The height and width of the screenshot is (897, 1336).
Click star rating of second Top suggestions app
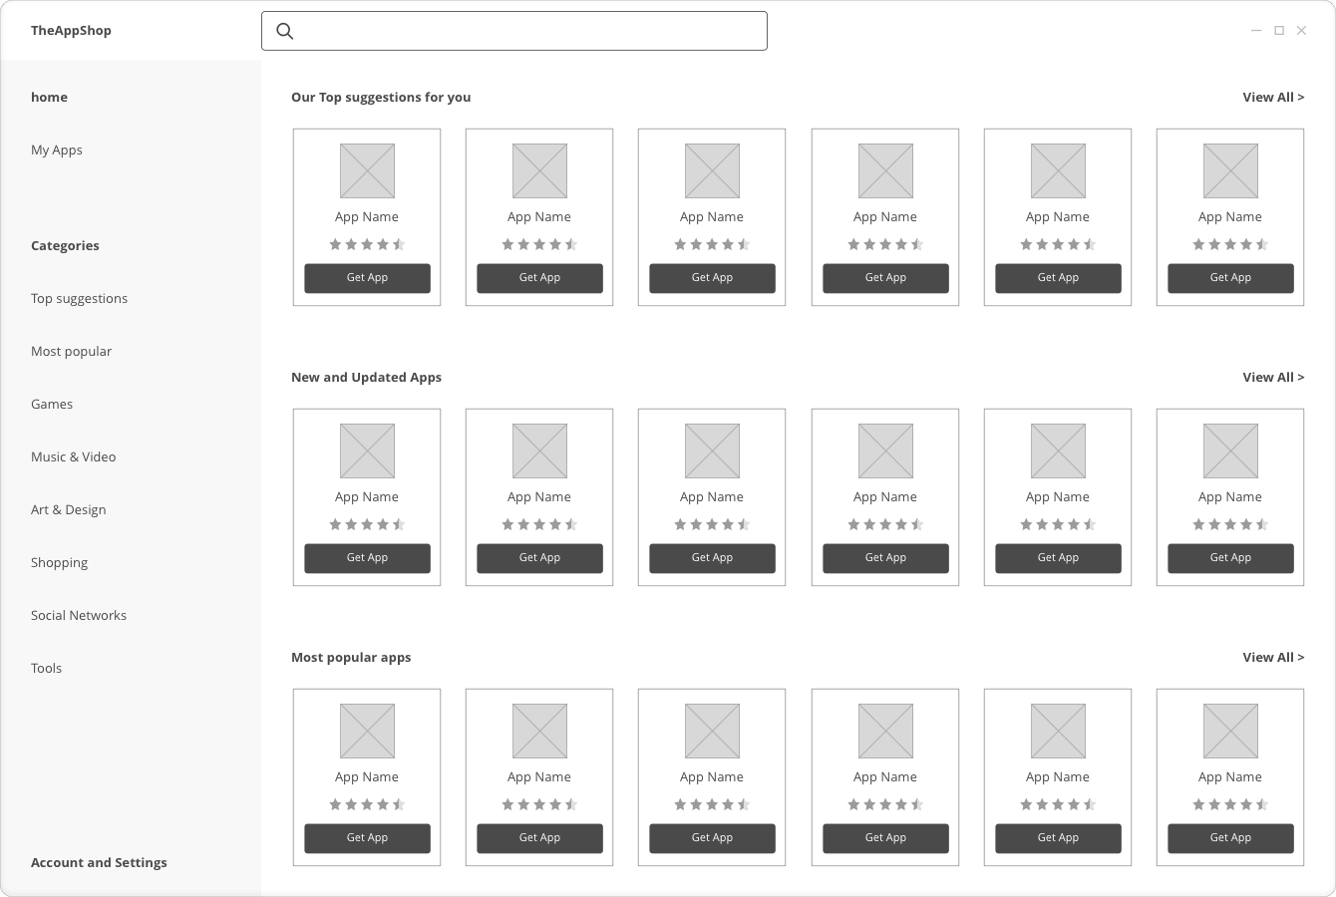[x=539, y=244]
